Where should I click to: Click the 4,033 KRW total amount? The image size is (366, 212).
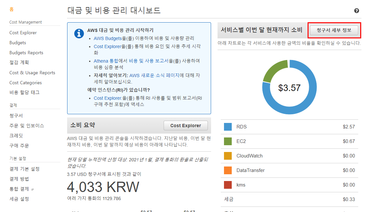point(103,187)
